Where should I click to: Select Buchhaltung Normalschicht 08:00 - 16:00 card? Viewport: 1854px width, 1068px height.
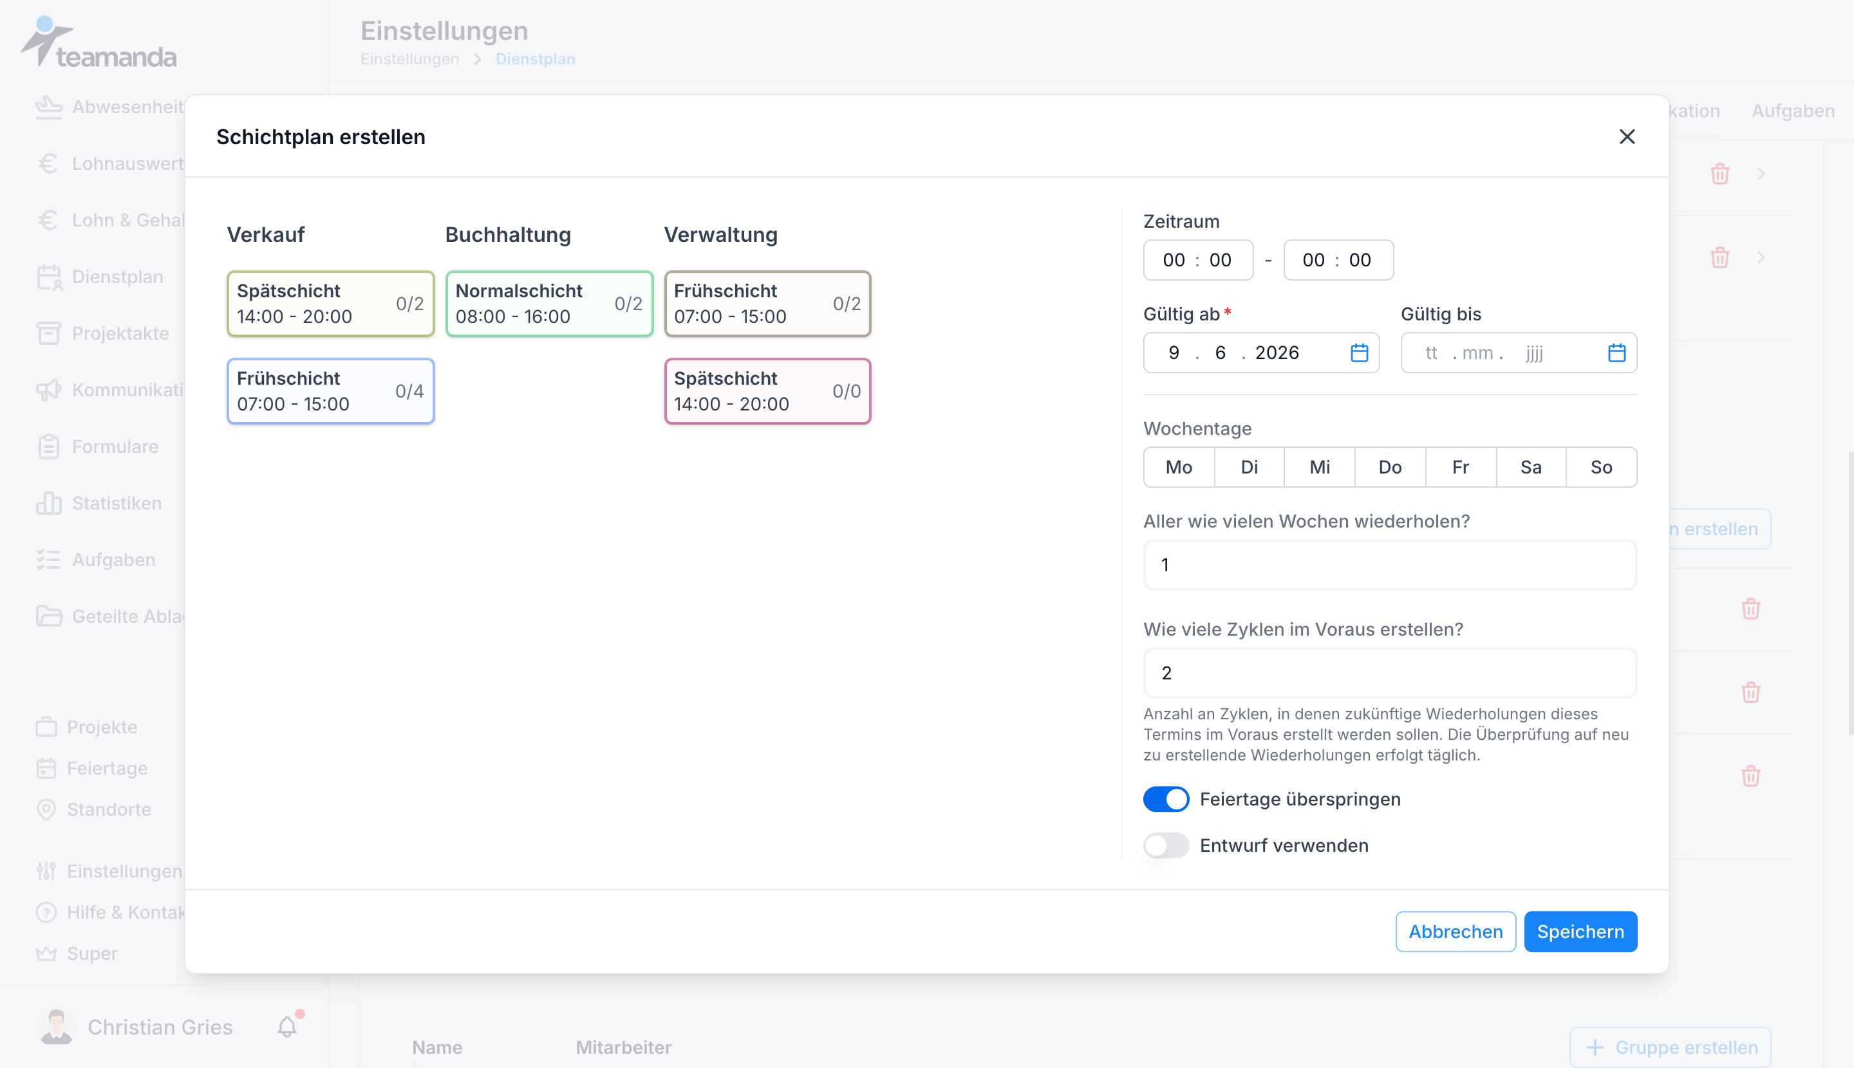click(548, 304)
